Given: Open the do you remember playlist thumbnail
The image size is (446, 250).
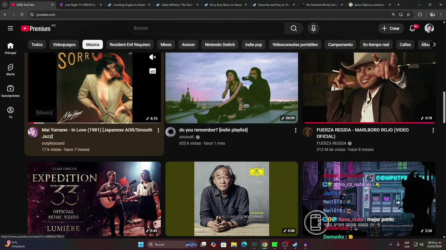Looking at the screenshot, I should (x=232, y=88).
